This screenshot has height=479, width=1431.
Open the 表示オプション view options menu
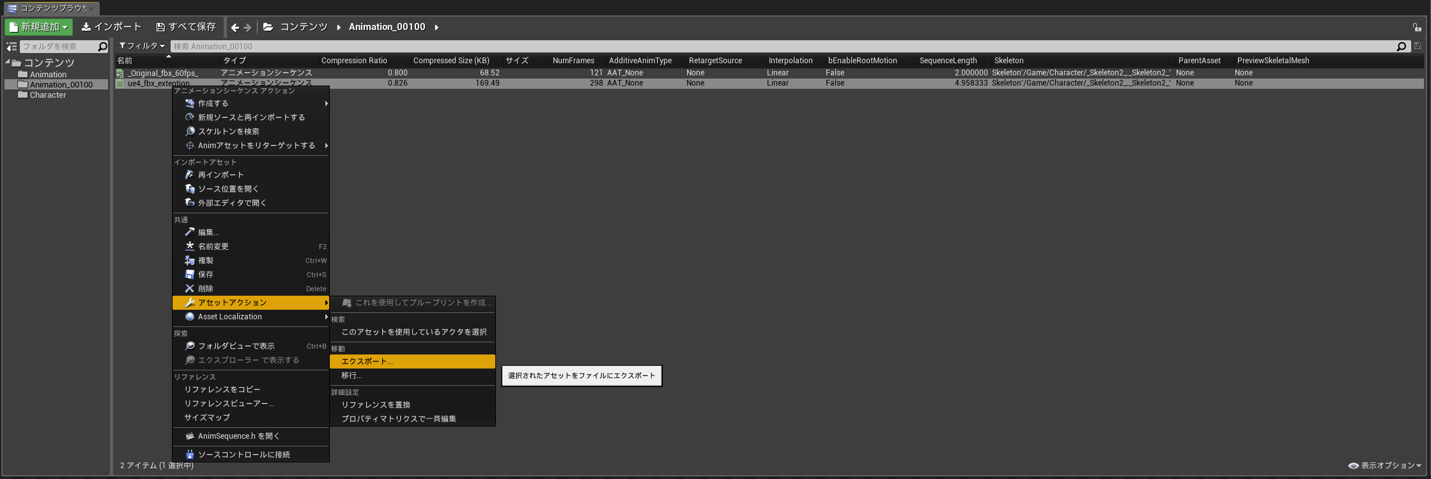coord(1385,466)
